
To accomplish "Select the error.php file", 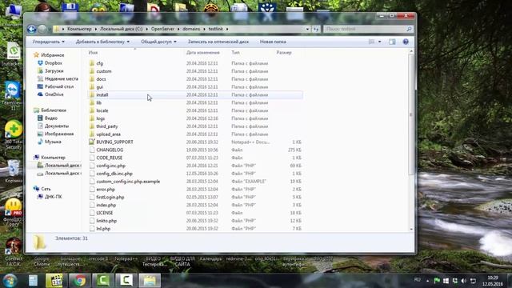I will click(106, 190).
